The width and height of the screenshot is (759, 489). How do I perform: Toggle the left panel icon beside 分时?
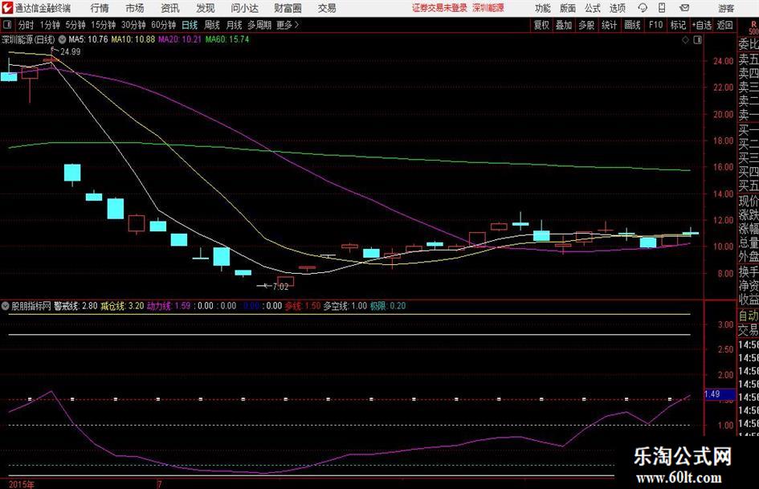click(x=6, y=25)
